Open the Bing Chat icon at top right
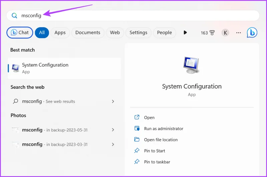267x177 pixels. (252, 33)
